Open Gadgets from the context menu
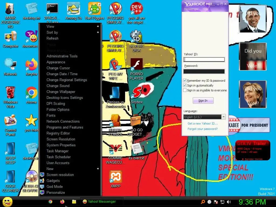Screen dimensions: 276x207 (70, 181)
